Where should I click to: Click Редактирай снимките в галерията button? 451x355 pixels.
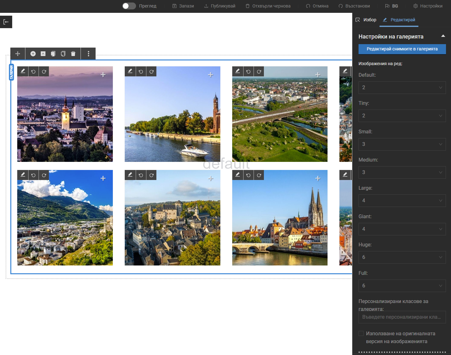(x=402, y=49)
